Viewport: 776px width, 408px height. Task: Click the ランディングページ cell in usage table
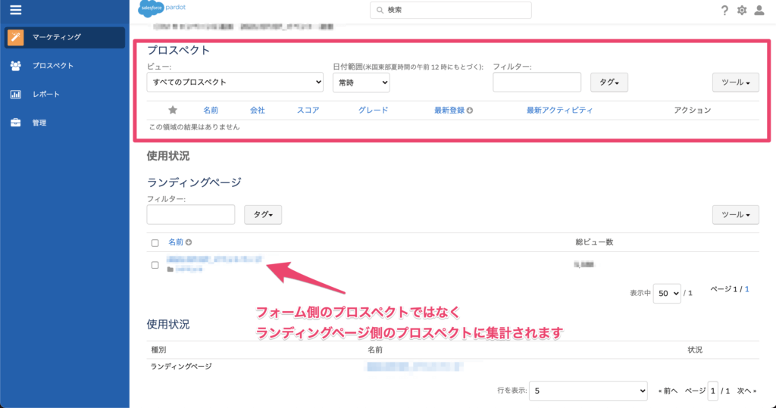[181, 366]
